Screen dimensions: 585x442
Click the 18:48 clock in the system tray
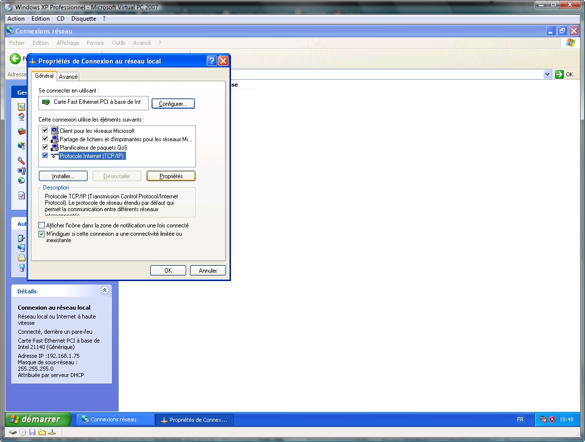tap(566, 420)
